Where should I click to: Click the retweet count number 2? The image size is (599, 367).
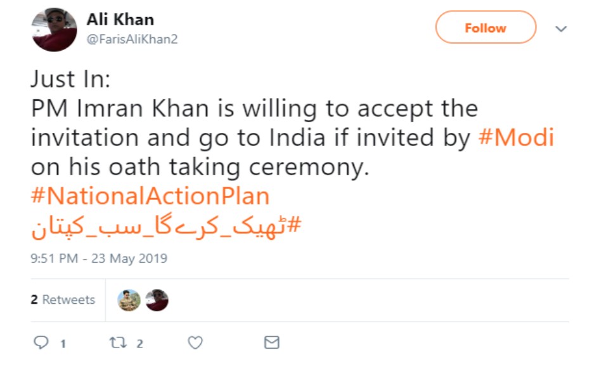point(139,344)
